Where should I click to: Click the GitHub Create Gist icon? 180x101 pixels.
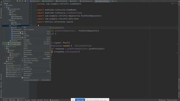pos(22,78)
